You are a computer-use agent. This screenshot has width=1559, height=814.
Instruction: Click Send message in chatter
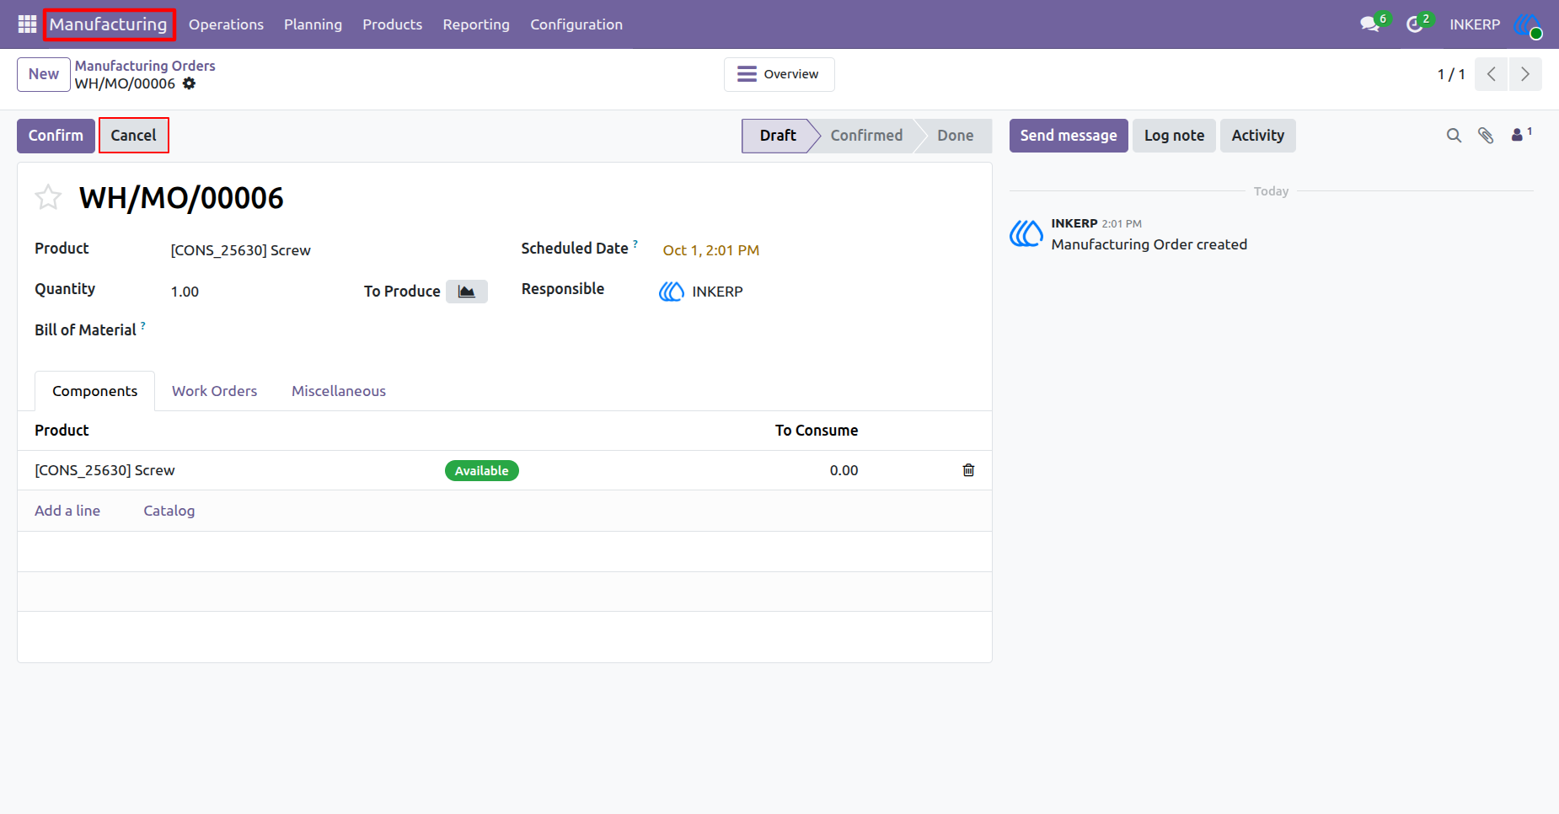click(1069, 136)
